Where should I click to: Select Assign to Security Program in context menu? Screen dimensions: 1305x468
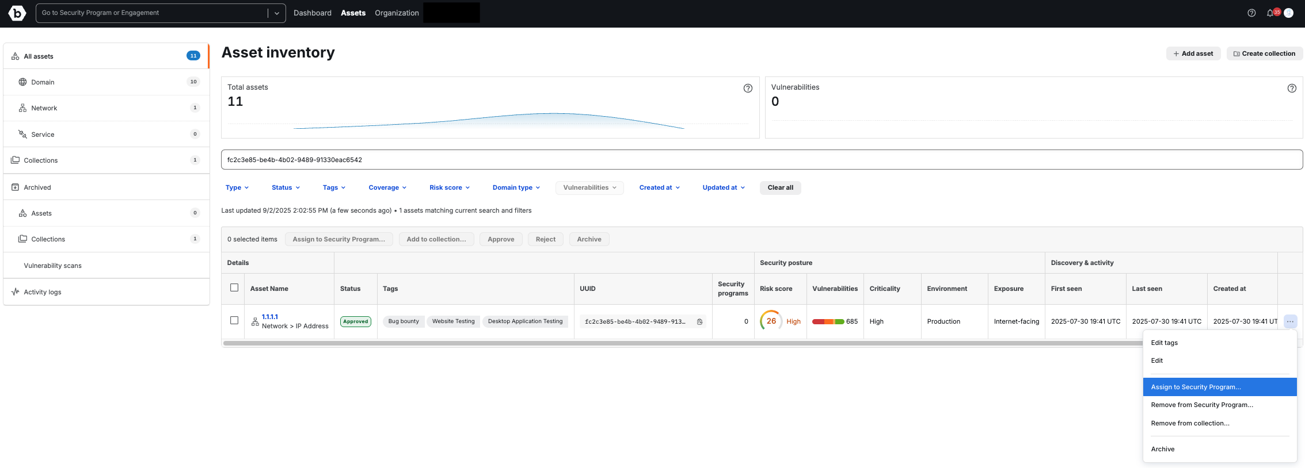(x=1220, y=387)
